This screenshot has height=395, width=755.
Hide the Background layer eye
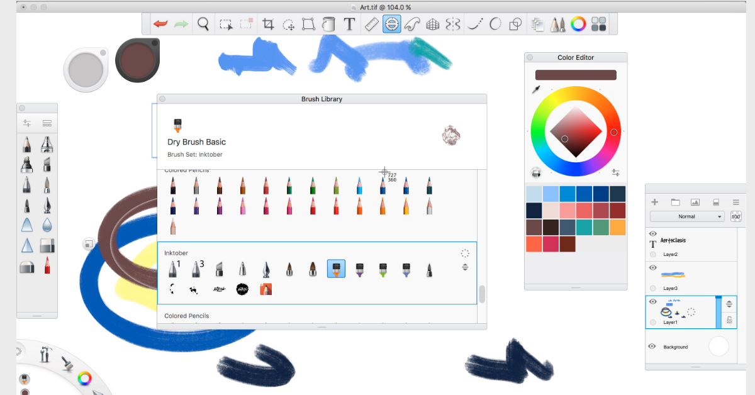pyautogui.click(x=652, y=347)
